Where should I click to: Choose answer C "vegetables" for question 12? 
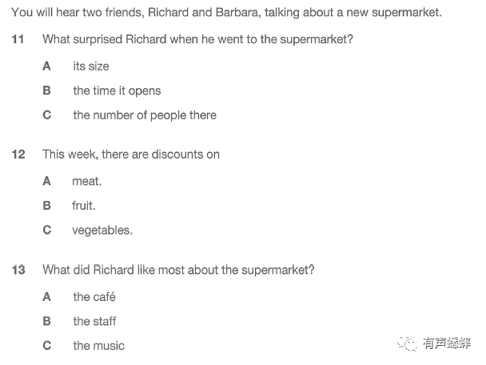click(x=102, y=231)
